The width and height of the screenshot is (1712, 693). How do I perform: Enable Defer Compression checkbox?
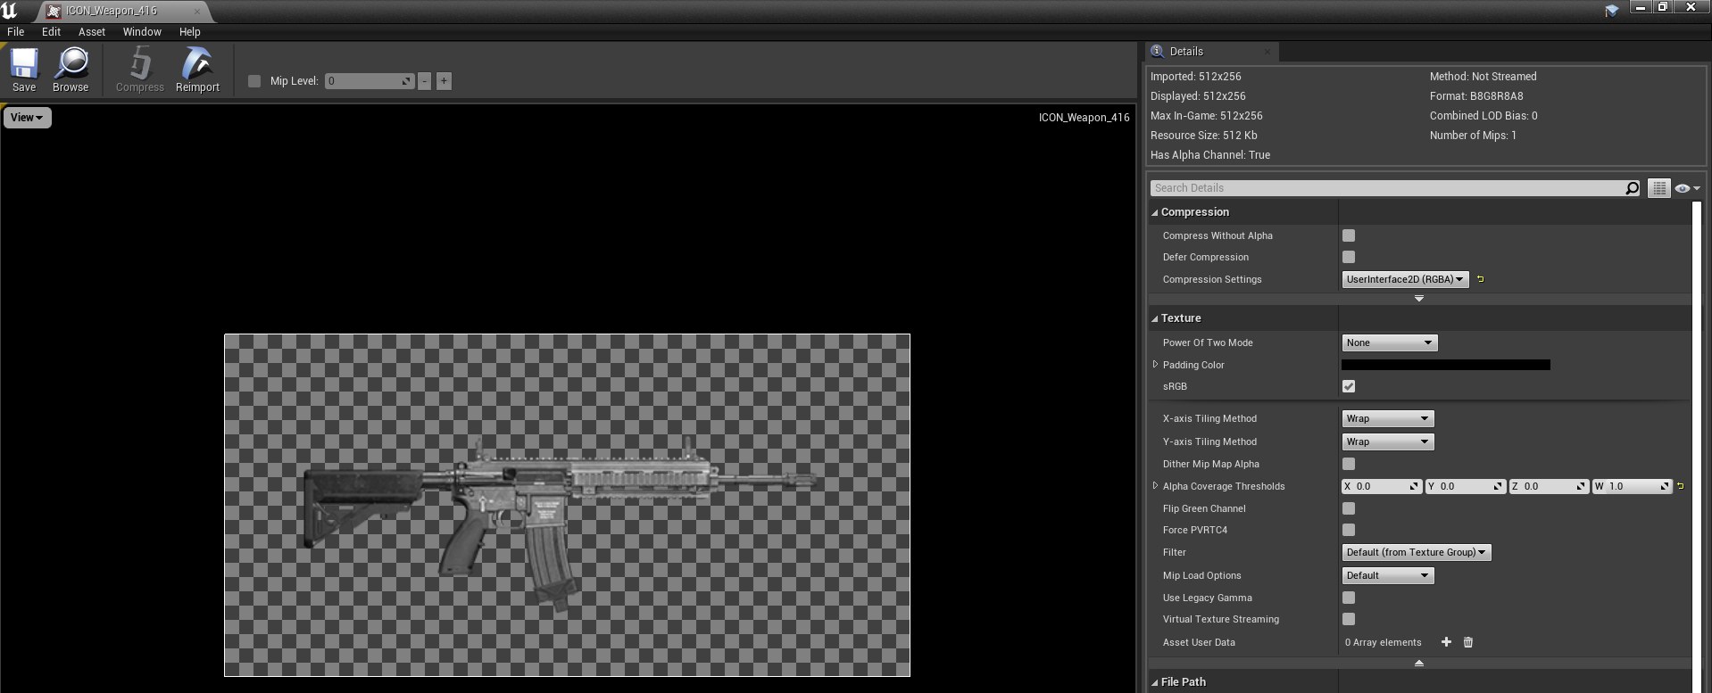(1349, 257)
